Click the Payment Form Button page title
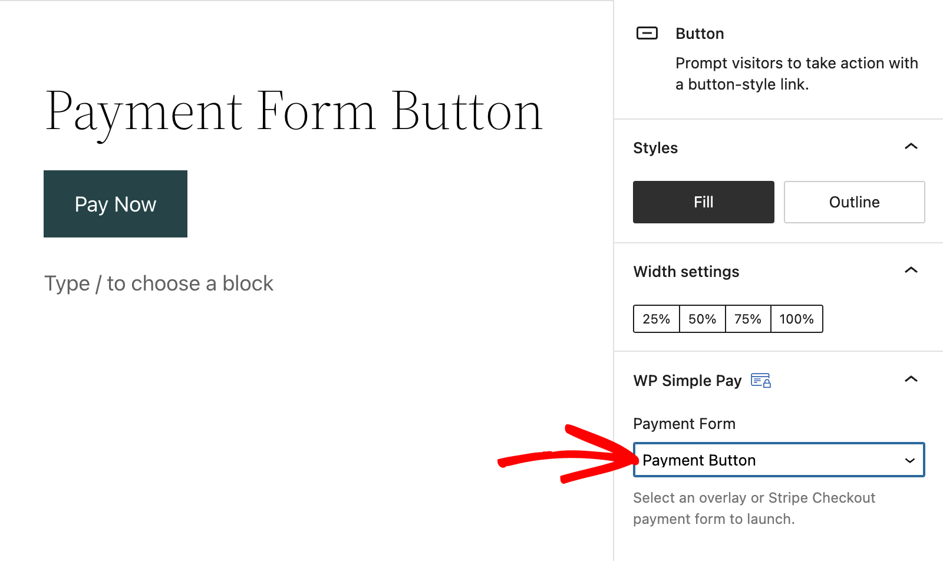The image size is (943, 561). (294, 112)
